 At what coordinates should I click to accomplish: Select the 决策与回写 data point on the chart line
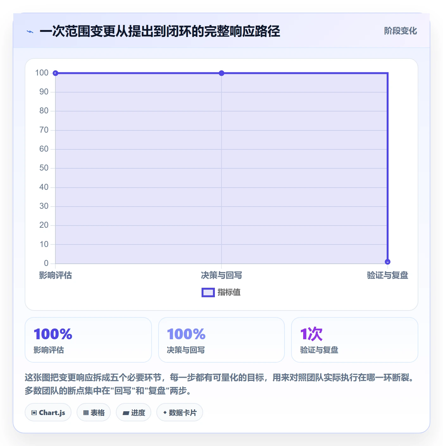coord(221,73)
